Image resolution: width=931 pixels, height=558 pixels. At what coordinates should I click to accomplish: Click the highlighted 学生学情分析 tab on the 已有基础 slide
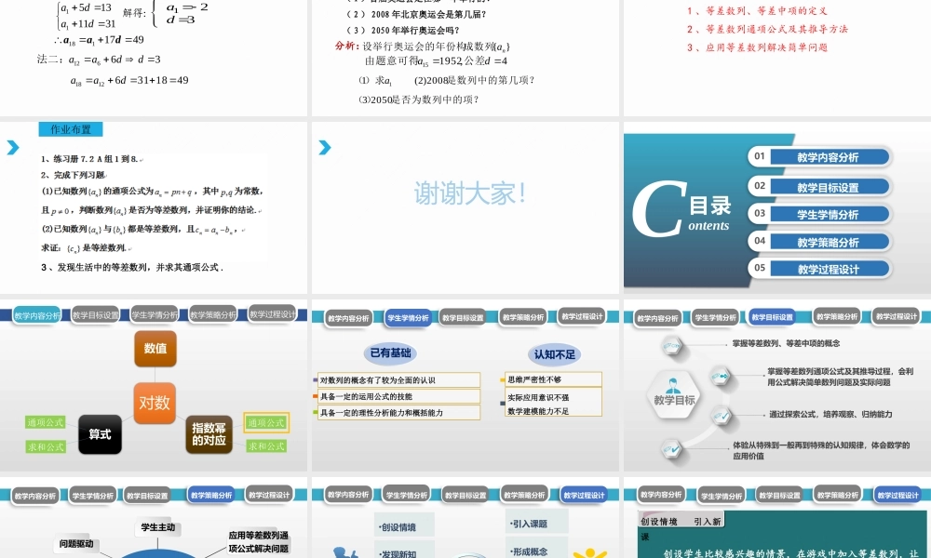(x=408, y=318)
